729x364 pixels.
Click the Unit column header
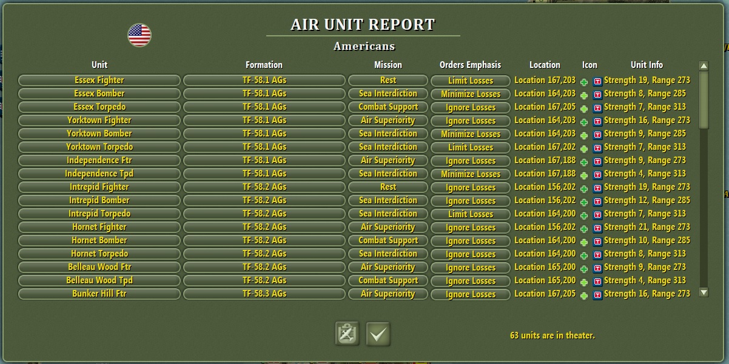pos(99,65)
